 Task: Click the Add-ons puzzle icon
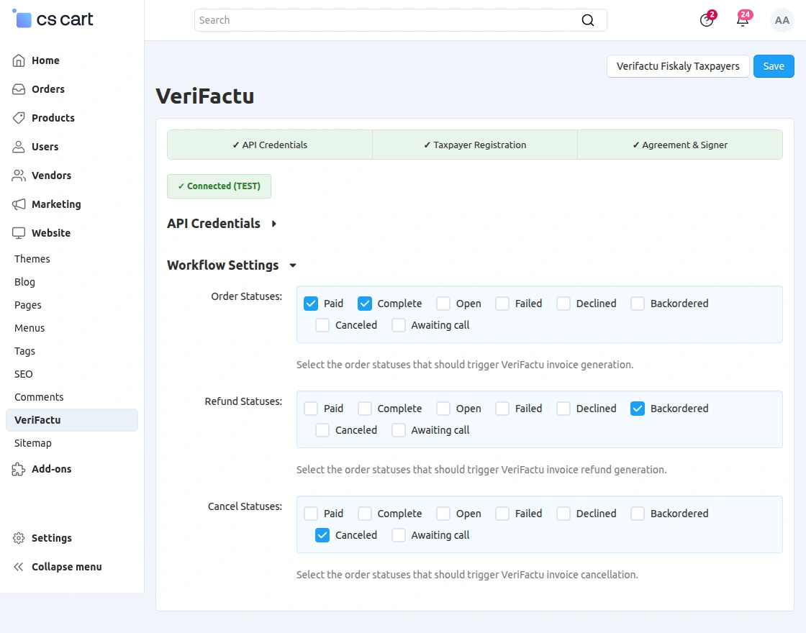tap(19, 469)
